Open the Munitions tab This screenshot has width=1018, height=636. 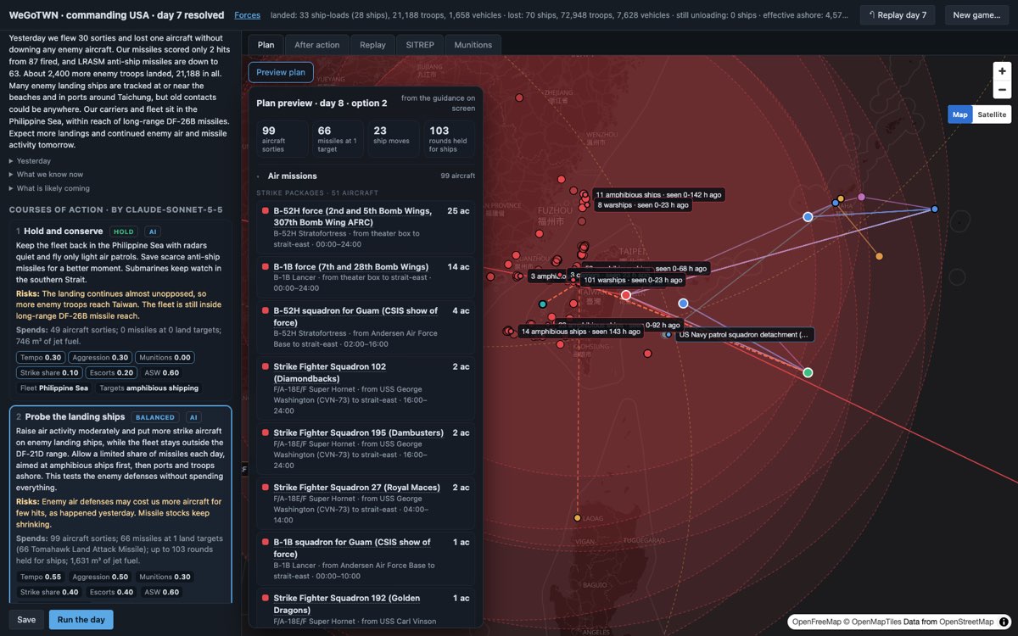point(473,45)
